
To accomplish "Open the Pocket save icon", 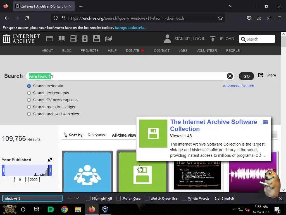I will click(x=249, y=18).
